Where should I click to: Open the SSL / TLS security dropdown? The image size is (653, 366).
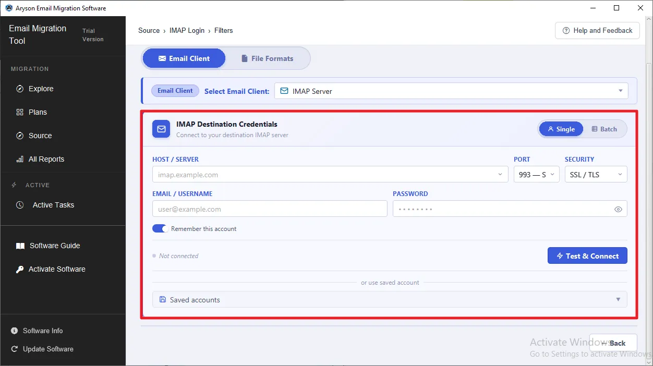point(596,175)
